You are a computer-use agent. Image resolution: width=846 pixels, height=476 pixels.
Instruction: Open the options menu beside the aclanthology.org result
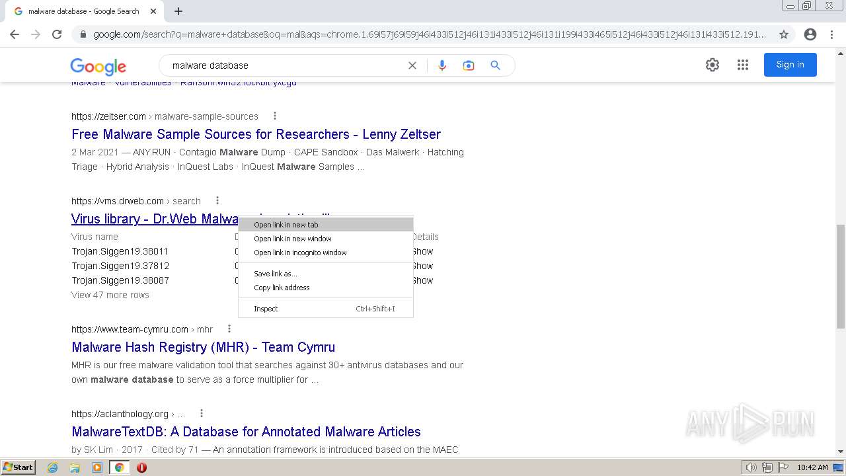[x=202, y=413]
